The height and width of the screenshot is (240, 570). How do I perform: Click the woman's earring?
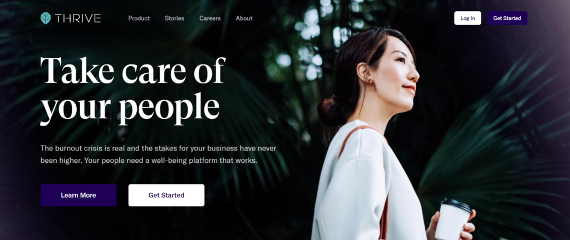pos(370,81)
